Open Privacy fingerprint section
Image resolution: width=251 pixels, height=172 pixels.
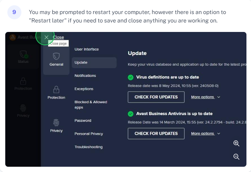click(x=56, y=126)
